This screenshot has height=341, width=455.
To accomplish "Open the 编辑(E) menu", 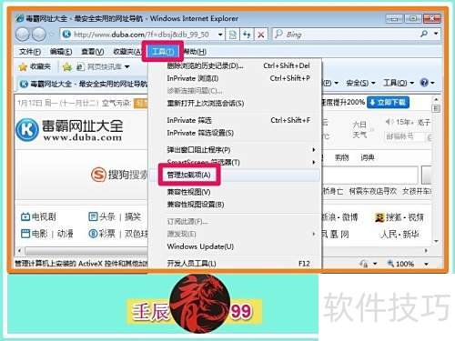I will 61,52.
